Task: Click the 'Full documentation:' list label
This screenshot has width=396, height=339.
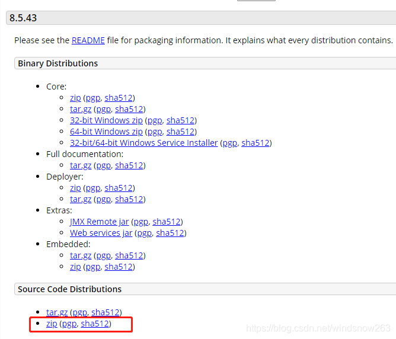Action: (85, 154)
